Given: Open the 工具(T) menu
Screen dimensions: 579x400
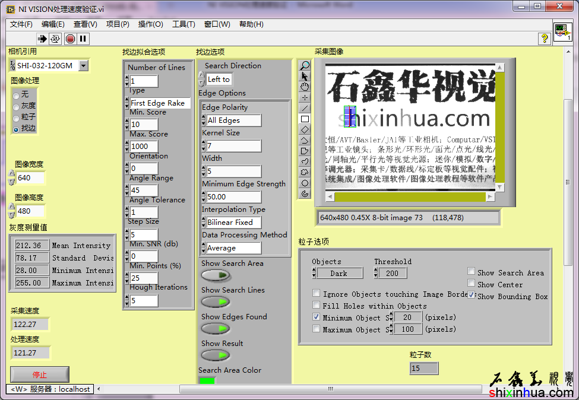Looking at the screenshot, I should pos(183,24).
